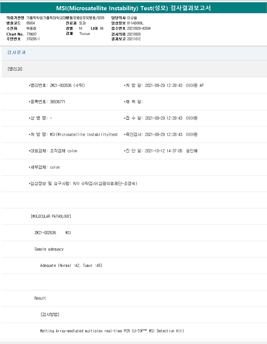Click the 'Result' label
Screen dimensions: 267x344
(x=40, y=298)
